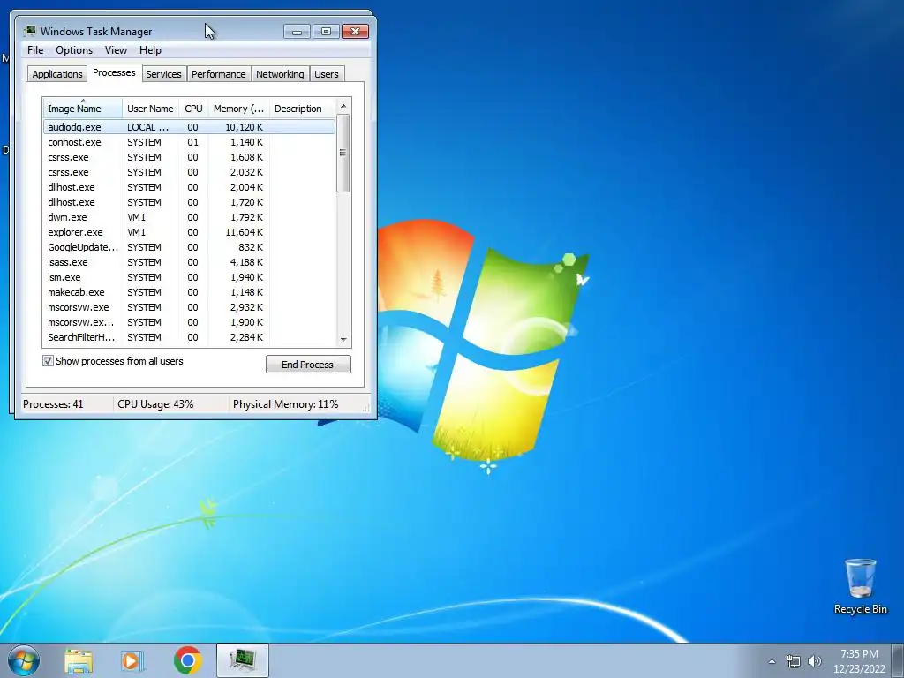Maximize the Windows Task Manager window
Image resolution: width=904 pixels, height=678 pixels.
[x=326, y=31]
